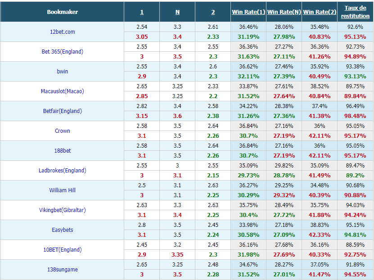
Task: Open 138sungame bookmaker link
Action: [62, 269]
